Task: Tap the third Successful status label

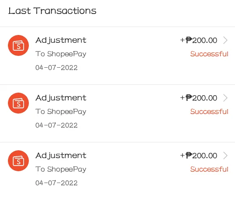Action: point(209,169)
